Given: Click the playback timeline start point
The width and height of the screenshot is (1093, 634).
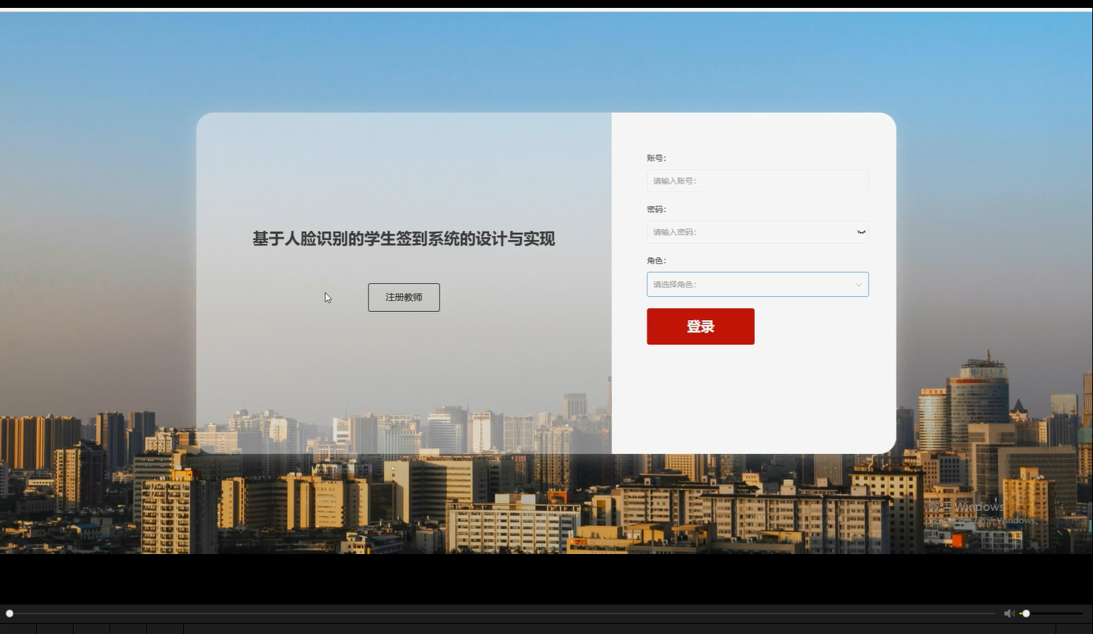Looking at the screenshot, I should coord(9,613).
